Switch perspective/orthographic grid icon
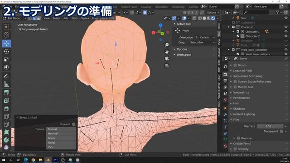This screenshot has height=163, width=290. point(167,66)
